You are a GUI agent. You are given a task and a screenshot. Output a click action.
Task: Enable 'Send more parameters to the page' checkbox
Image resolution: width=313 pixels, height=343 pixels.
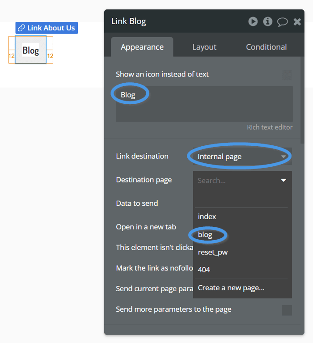[x=287, y=310]
